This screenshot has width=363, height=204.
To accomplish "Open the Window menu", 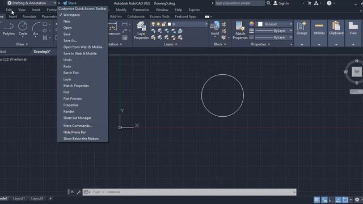I will click(x=162, y=10).
